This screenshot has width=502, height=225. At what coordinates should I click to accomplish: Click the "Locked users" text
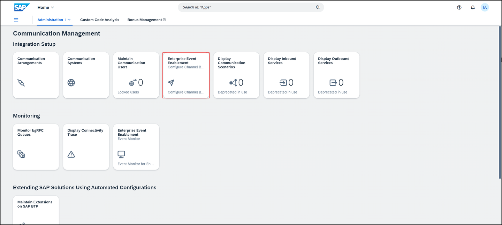(x=128, y=92)
